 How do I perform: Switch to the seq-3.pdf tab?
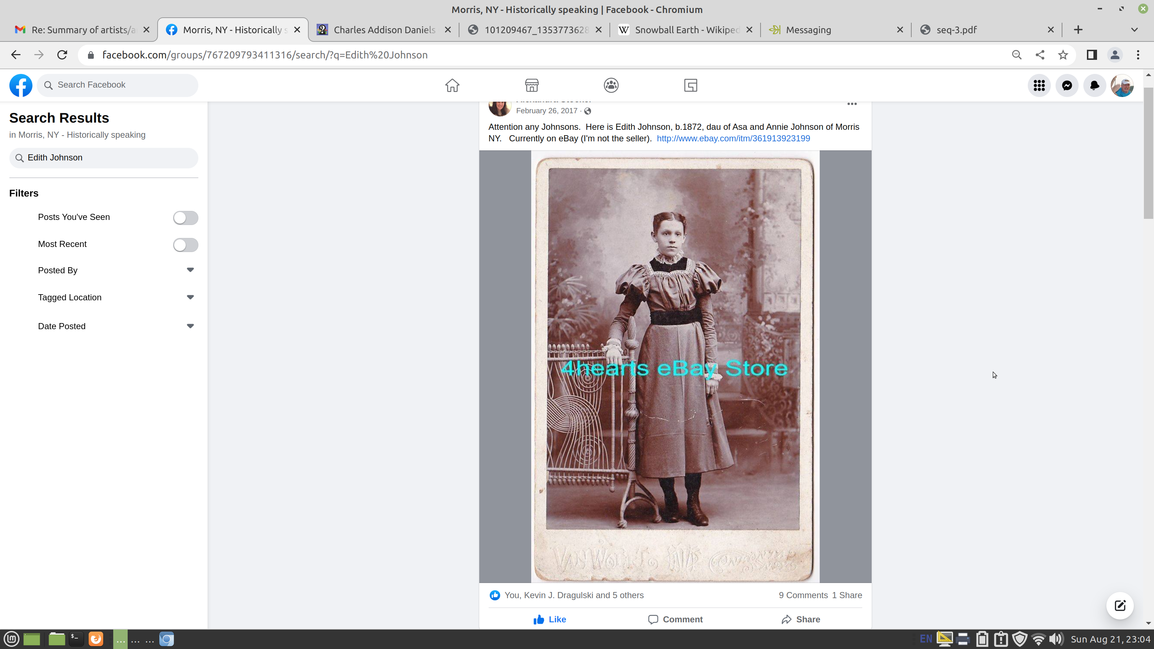[x=987, y=30]
